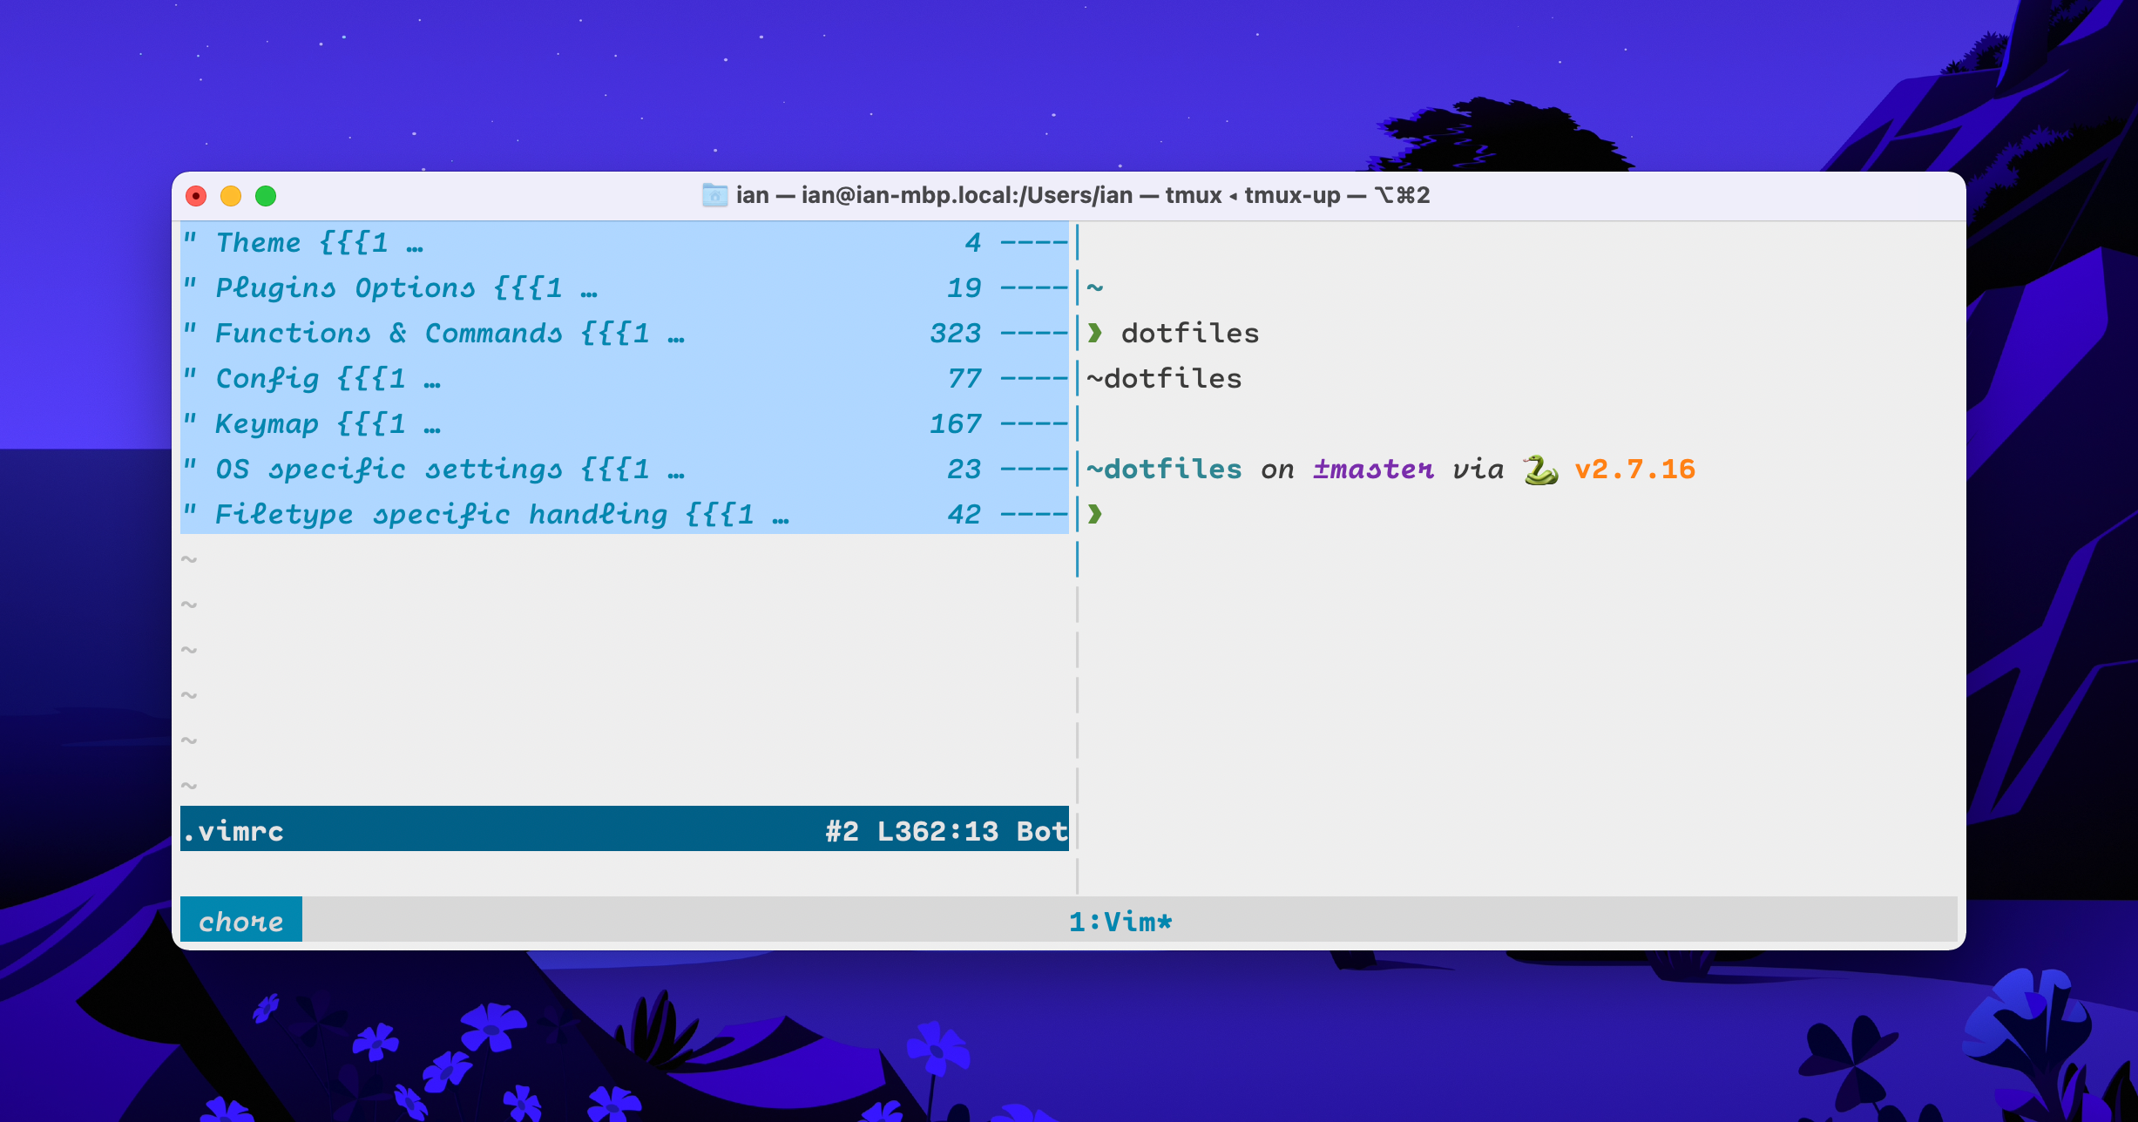The width and height of the screenshot is (2138, 1122).
Task: Click the snake emoji in the shell prompt
Action: pyautogui.click(x=1539, y=470)
